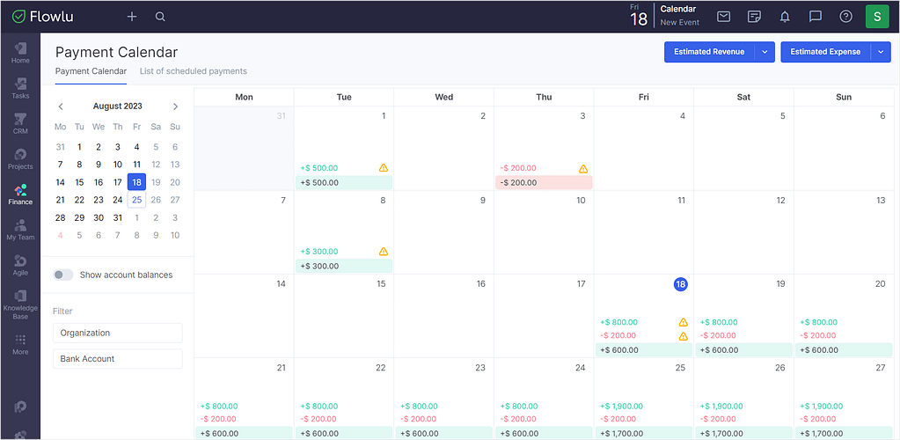Image resolution: width=900 pixels, height=440 pixels.
Task: Open search with the magnifier icon
Action: (160, 17)
